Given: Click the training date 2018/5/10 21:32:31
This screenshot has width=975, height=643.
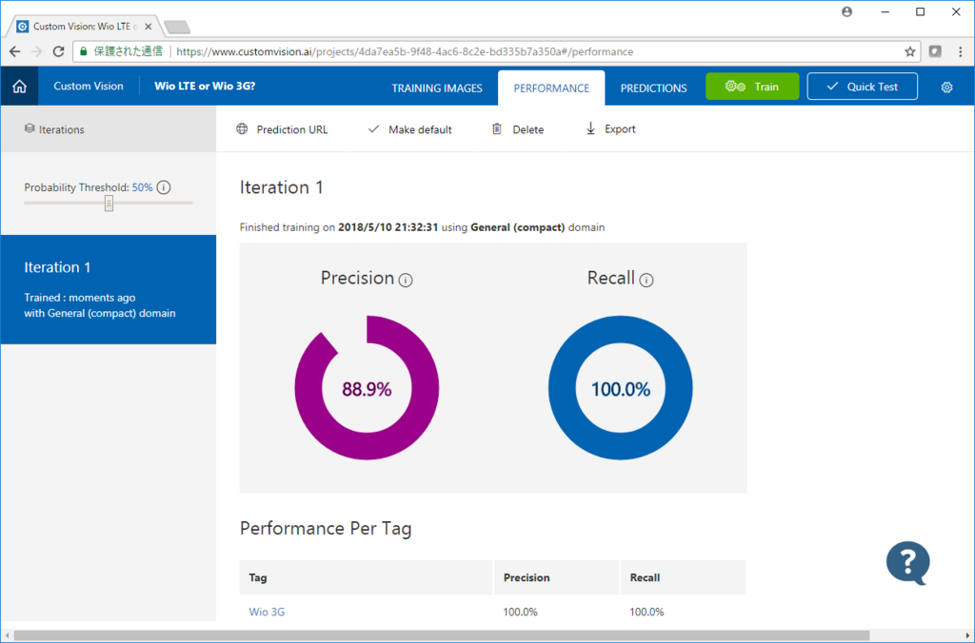Looking at the screenshot, I should (x=388, y=227).
